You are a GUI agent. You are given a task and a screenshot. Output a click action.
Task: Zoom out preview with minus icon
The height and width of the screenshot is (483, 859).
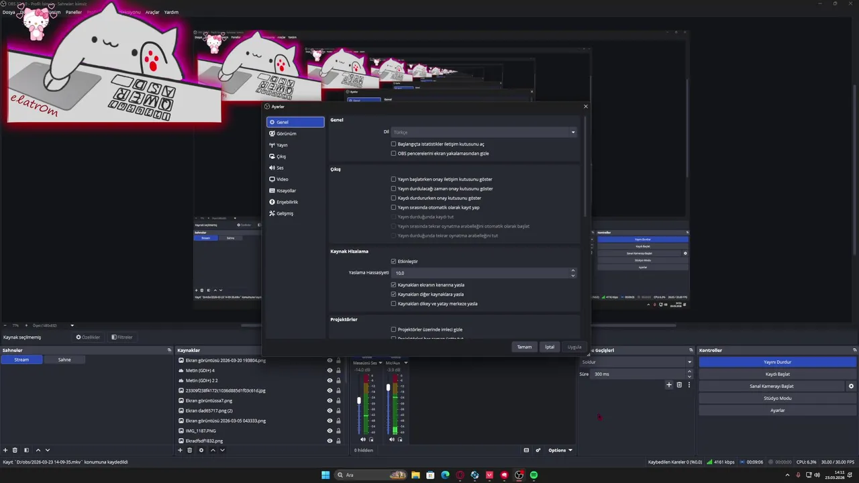pos(5,325)
